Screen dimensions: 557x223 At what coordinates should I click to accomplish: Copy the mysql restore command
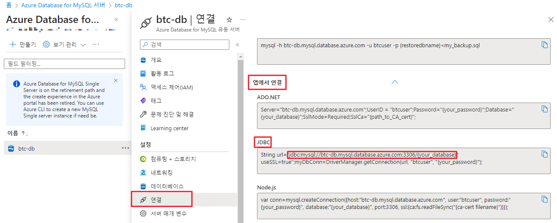tap(544, 45)
